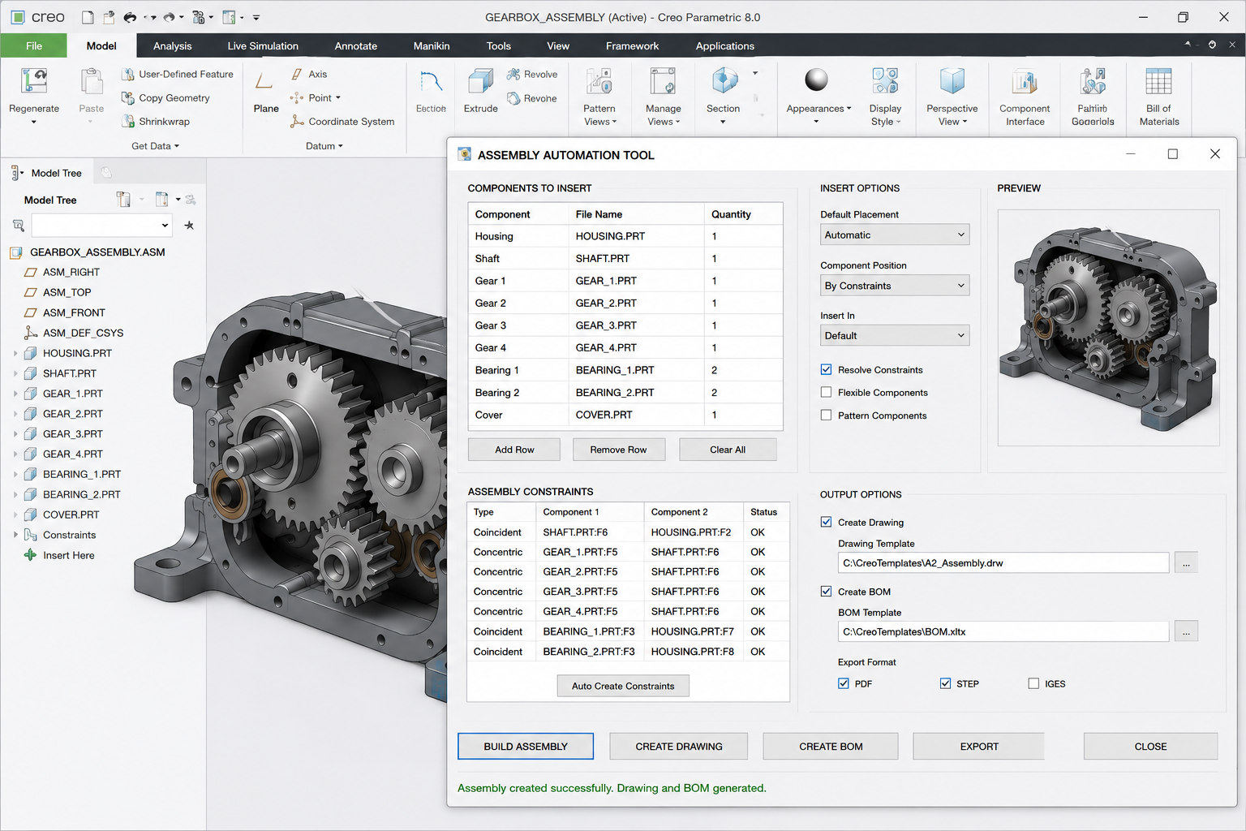Open the Component Position dropdown
1246x831 pixels.
coord(895,286)
